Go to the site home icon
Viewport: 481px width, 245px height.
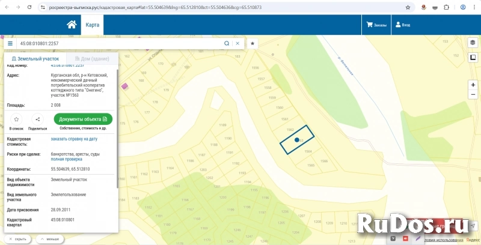72,25
